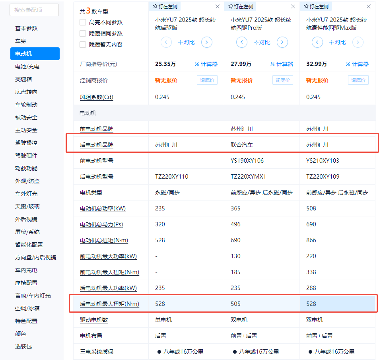Enable the 隐藏相同参数 checkbox

[83, 33]
